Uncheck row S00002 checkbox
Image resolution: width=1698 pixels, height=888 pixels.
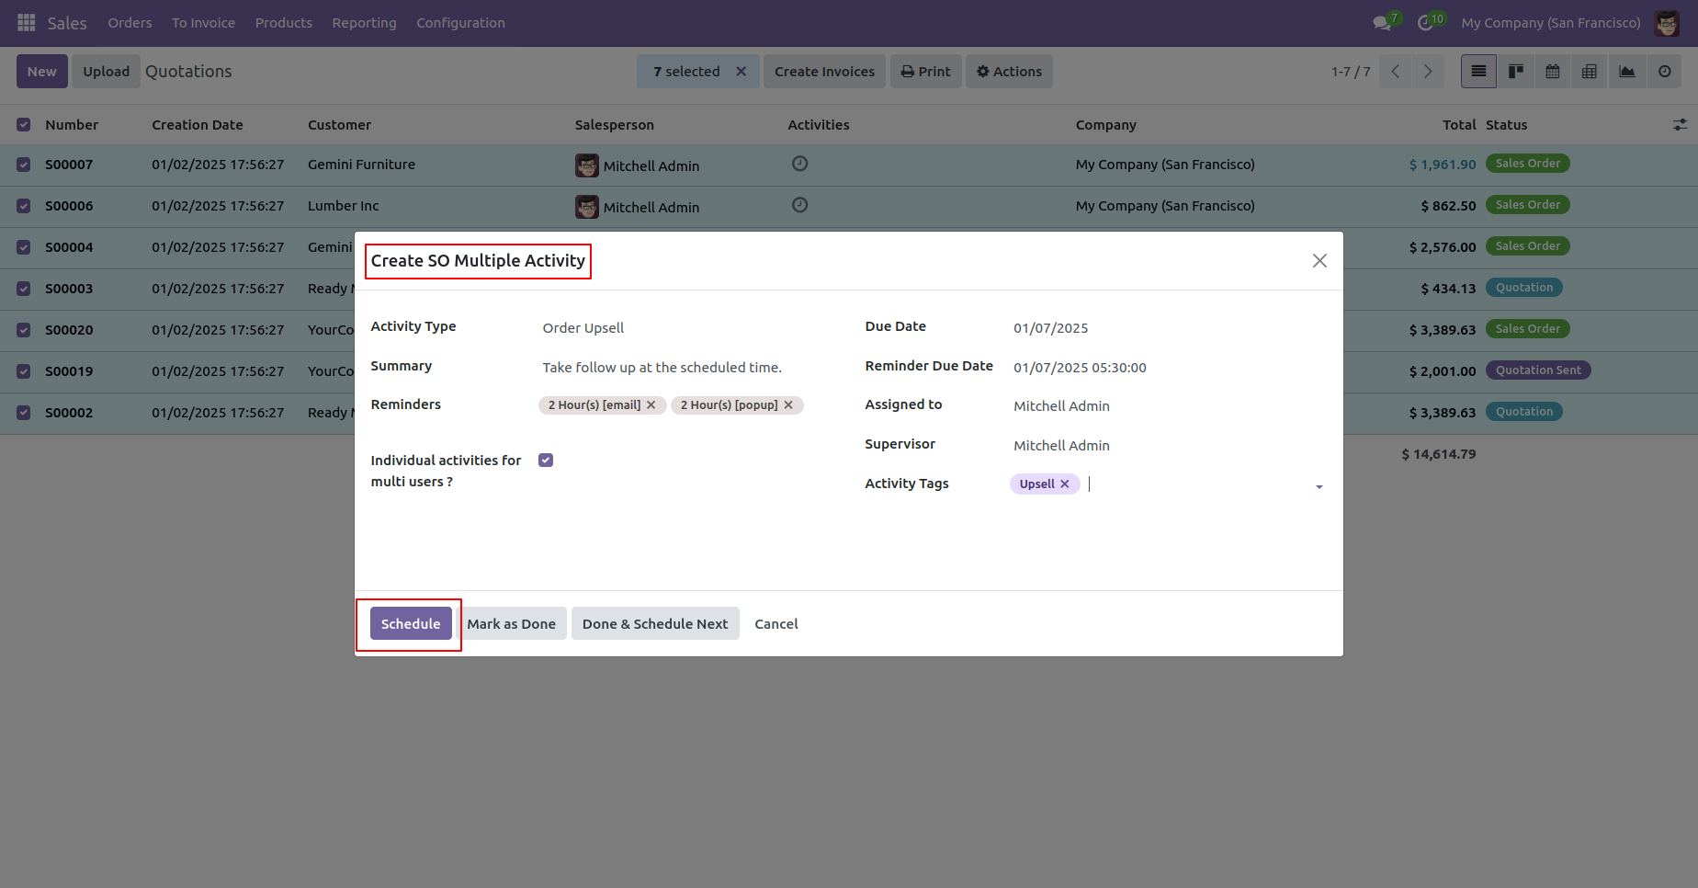coord(24,413)
